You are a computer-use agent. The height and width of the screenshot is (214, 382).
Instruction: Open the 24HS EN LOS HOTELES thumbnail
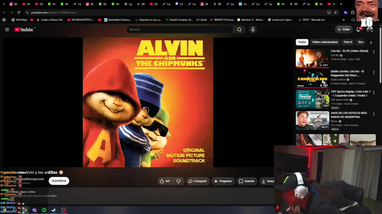click(312, 120)
